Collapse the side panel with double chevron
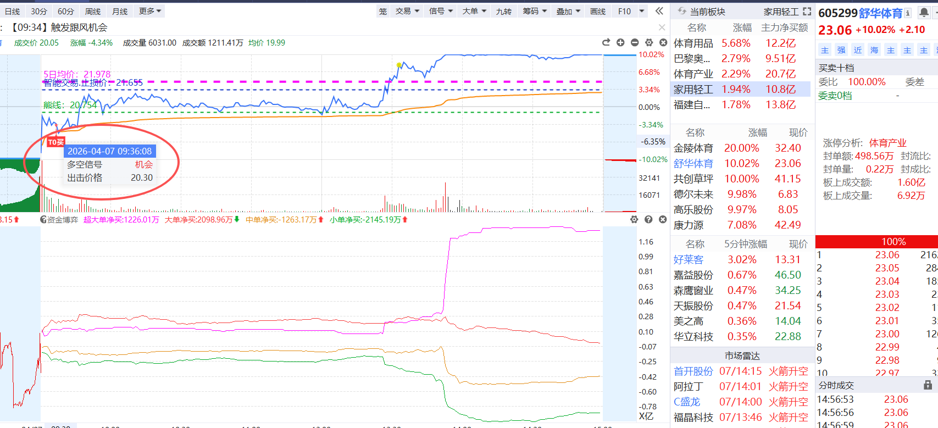This screenshot has width=938, height=428. pos(659,11)
